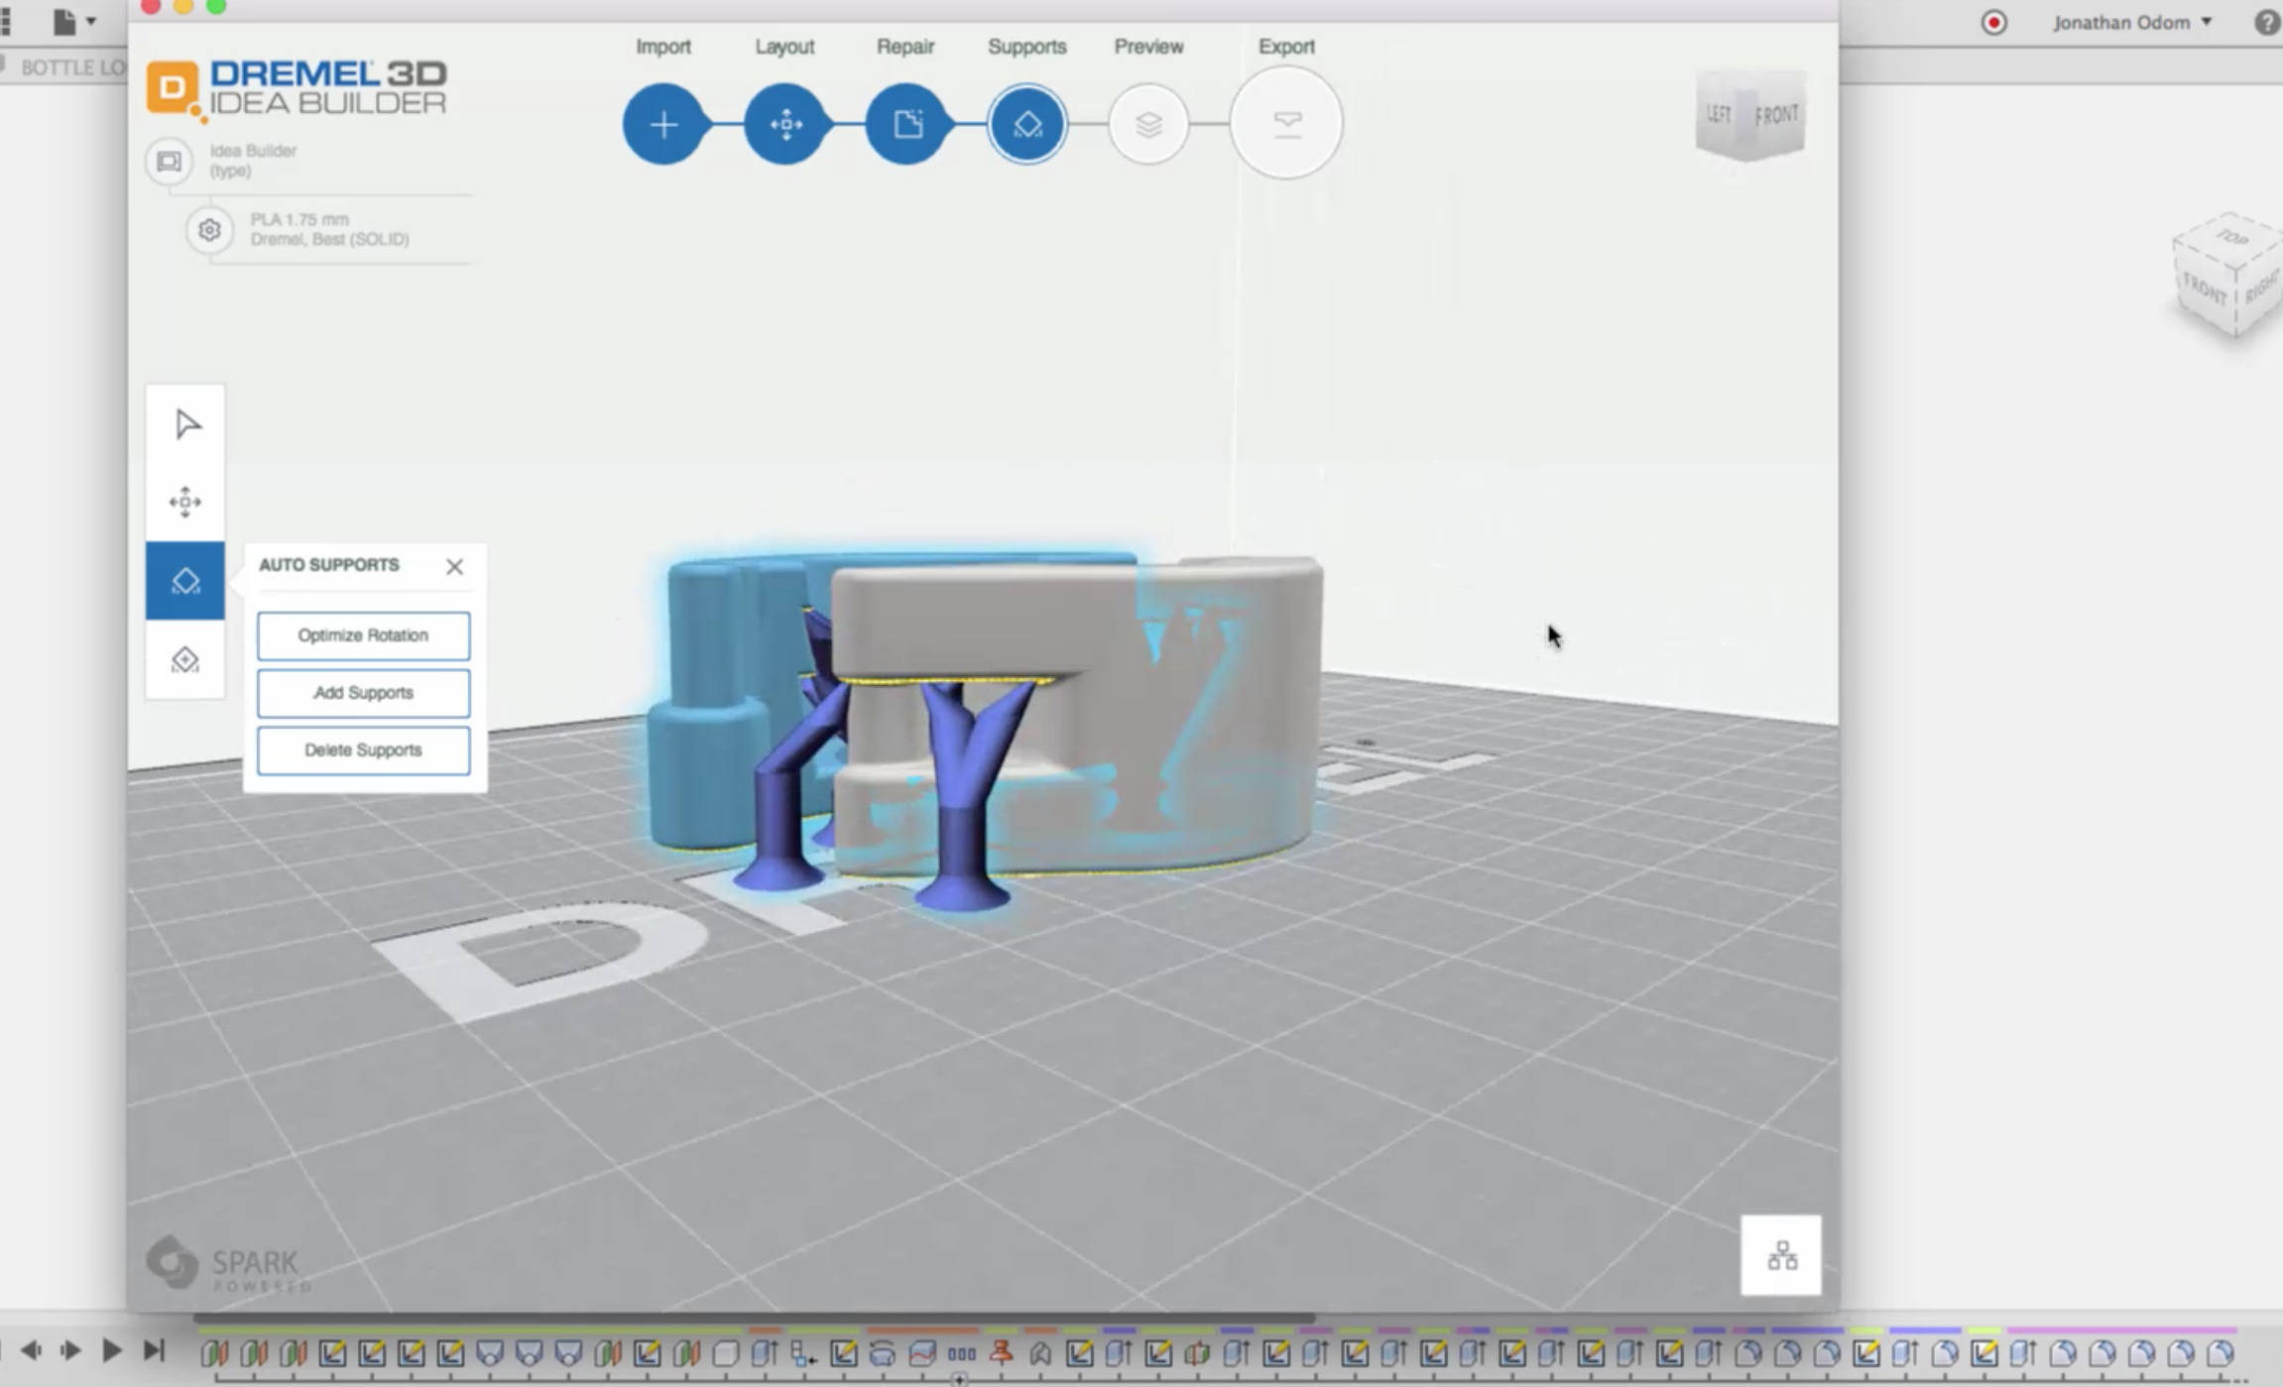This screenshot has width=2283, height=1387.
Task: Open the Export step icon
Action: (x=1286, y=123)
